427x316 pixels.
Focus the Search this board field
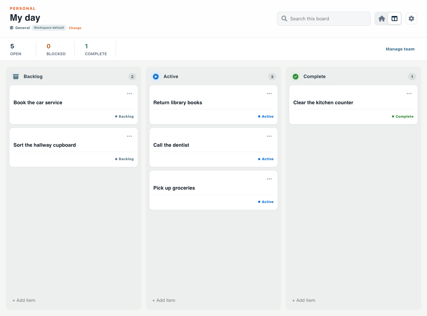324,19
